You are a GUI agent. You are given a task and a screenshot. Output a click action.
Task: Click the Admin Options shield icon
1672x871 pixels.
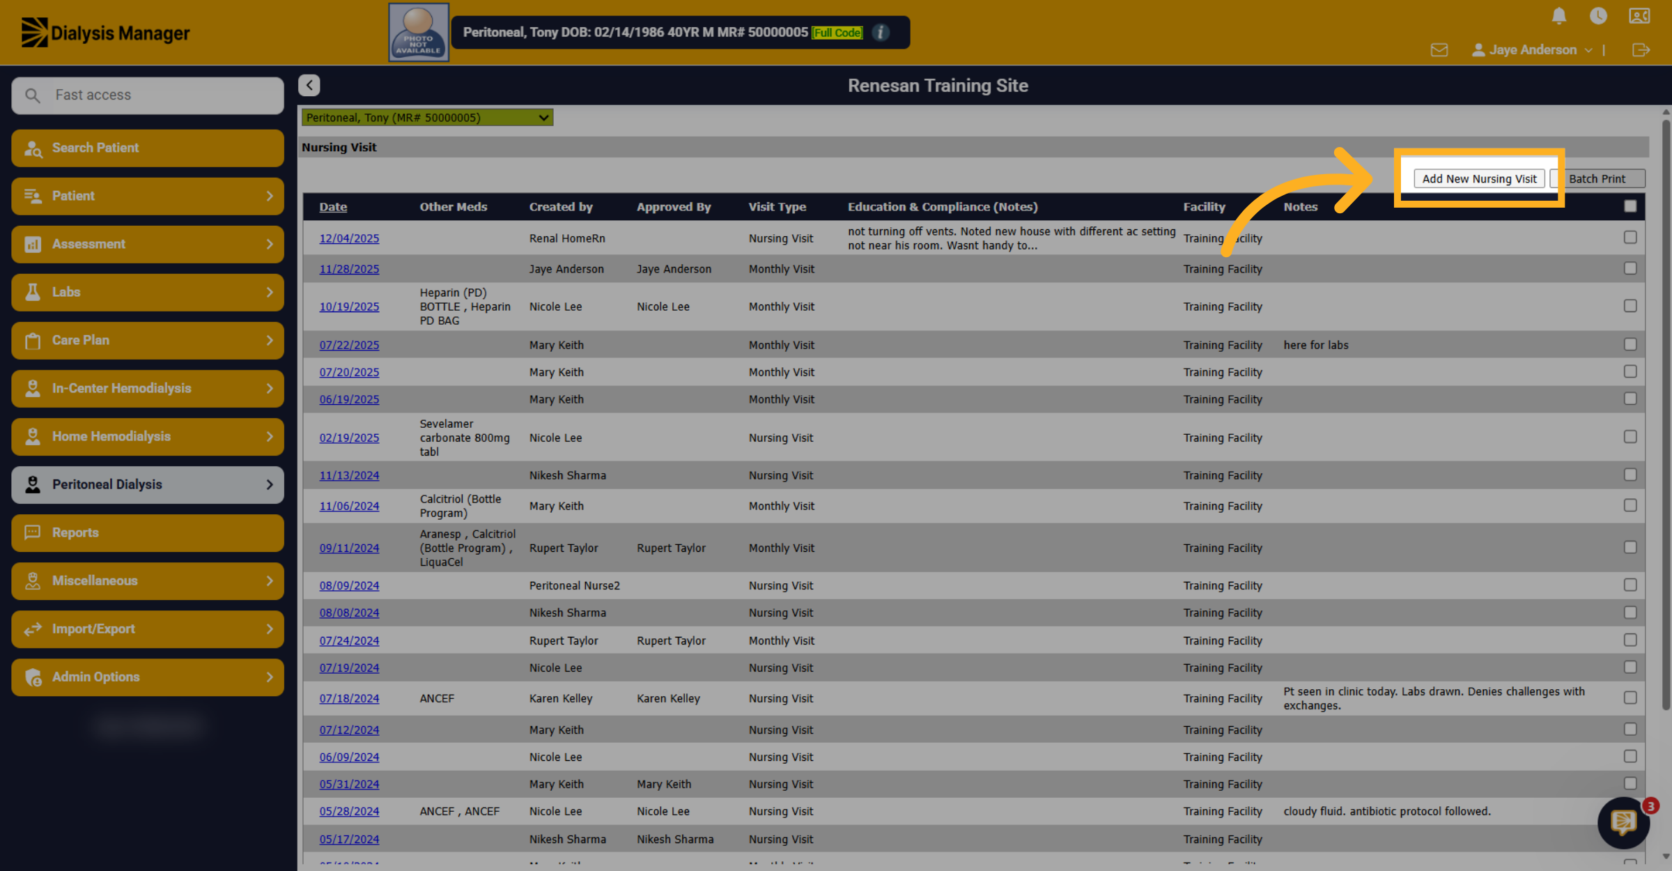[33, 677]
